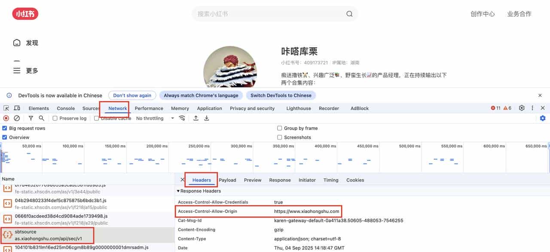Open the No throttling dropdown
Viewport: 550px width, 252px height.
click(155, 118)
